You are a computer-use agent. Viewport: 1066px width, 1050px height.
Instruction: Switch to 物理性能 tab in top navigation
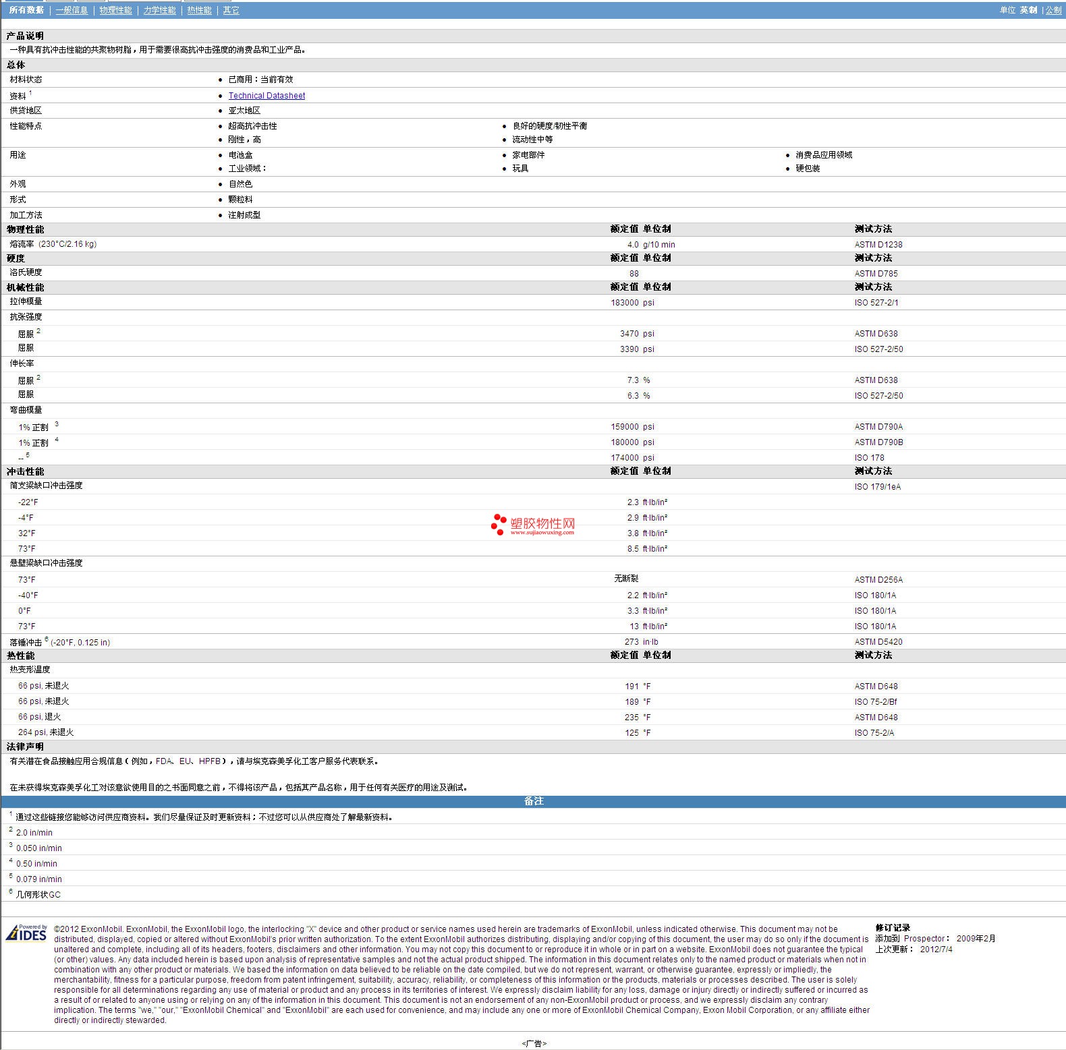pyautogui.click(x=115, y=10)
